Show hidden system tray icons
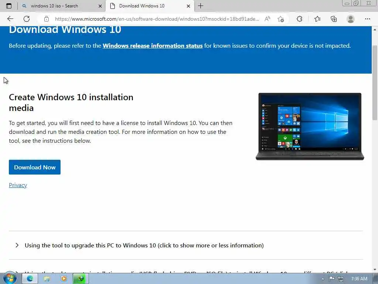Image resolution: width=378 pixels, height=284 pixels. tap(323, 279)
